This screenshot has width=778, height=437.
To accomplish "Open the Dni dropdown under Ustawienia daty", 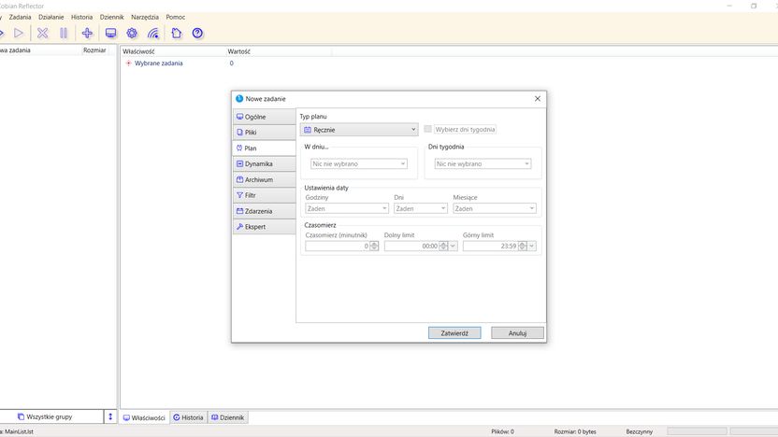I will [421, 208].
